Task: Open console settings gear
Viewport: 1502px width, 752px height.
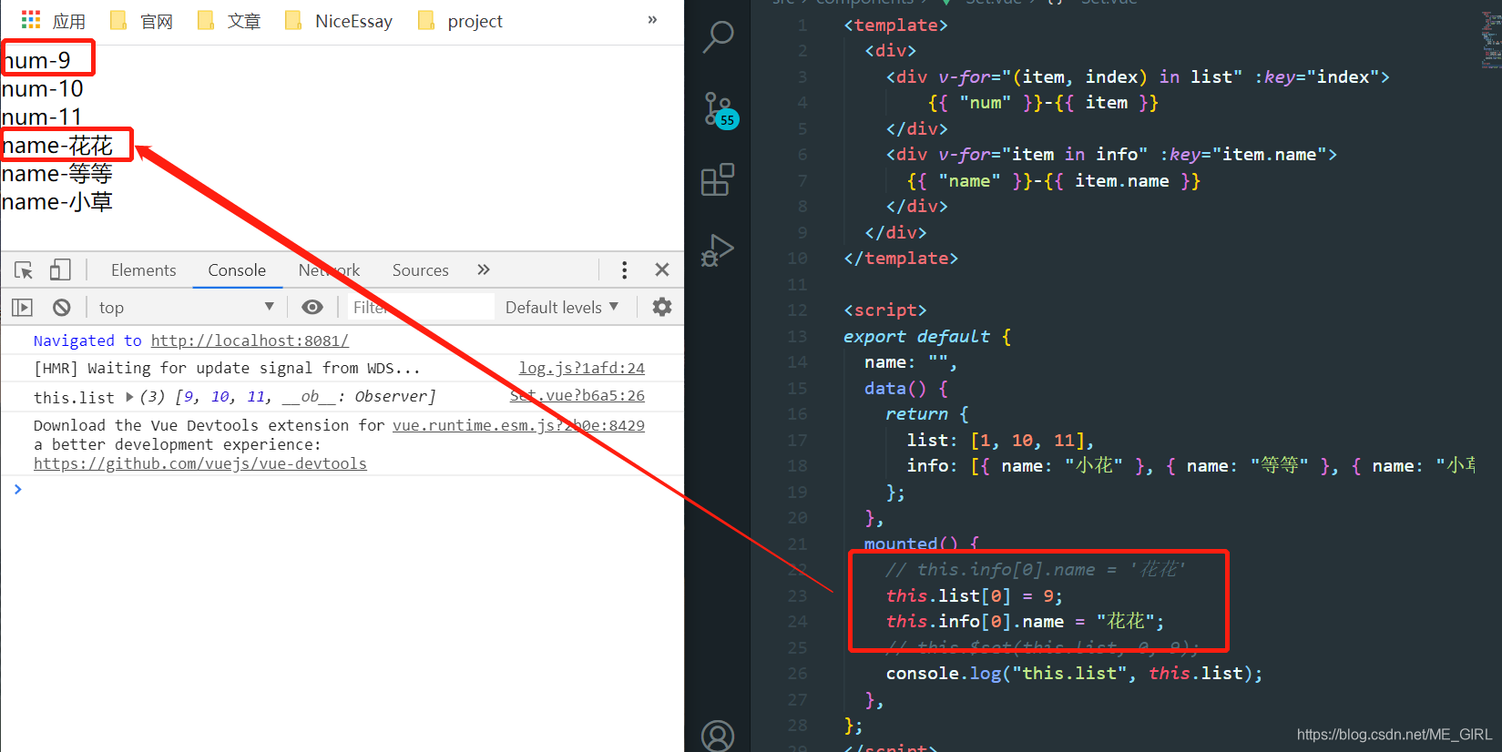Action: click(662, 307)
